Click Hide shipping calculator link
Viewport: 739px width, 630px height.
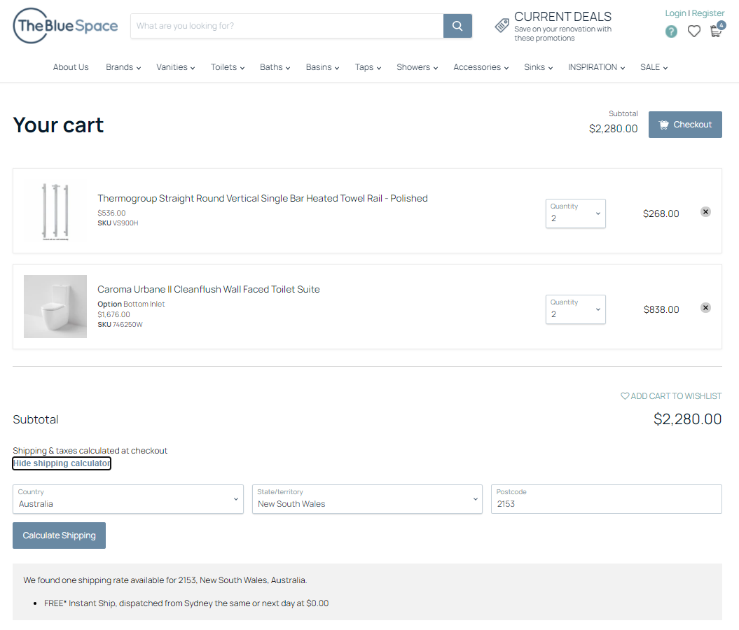(x=62, y=463)
